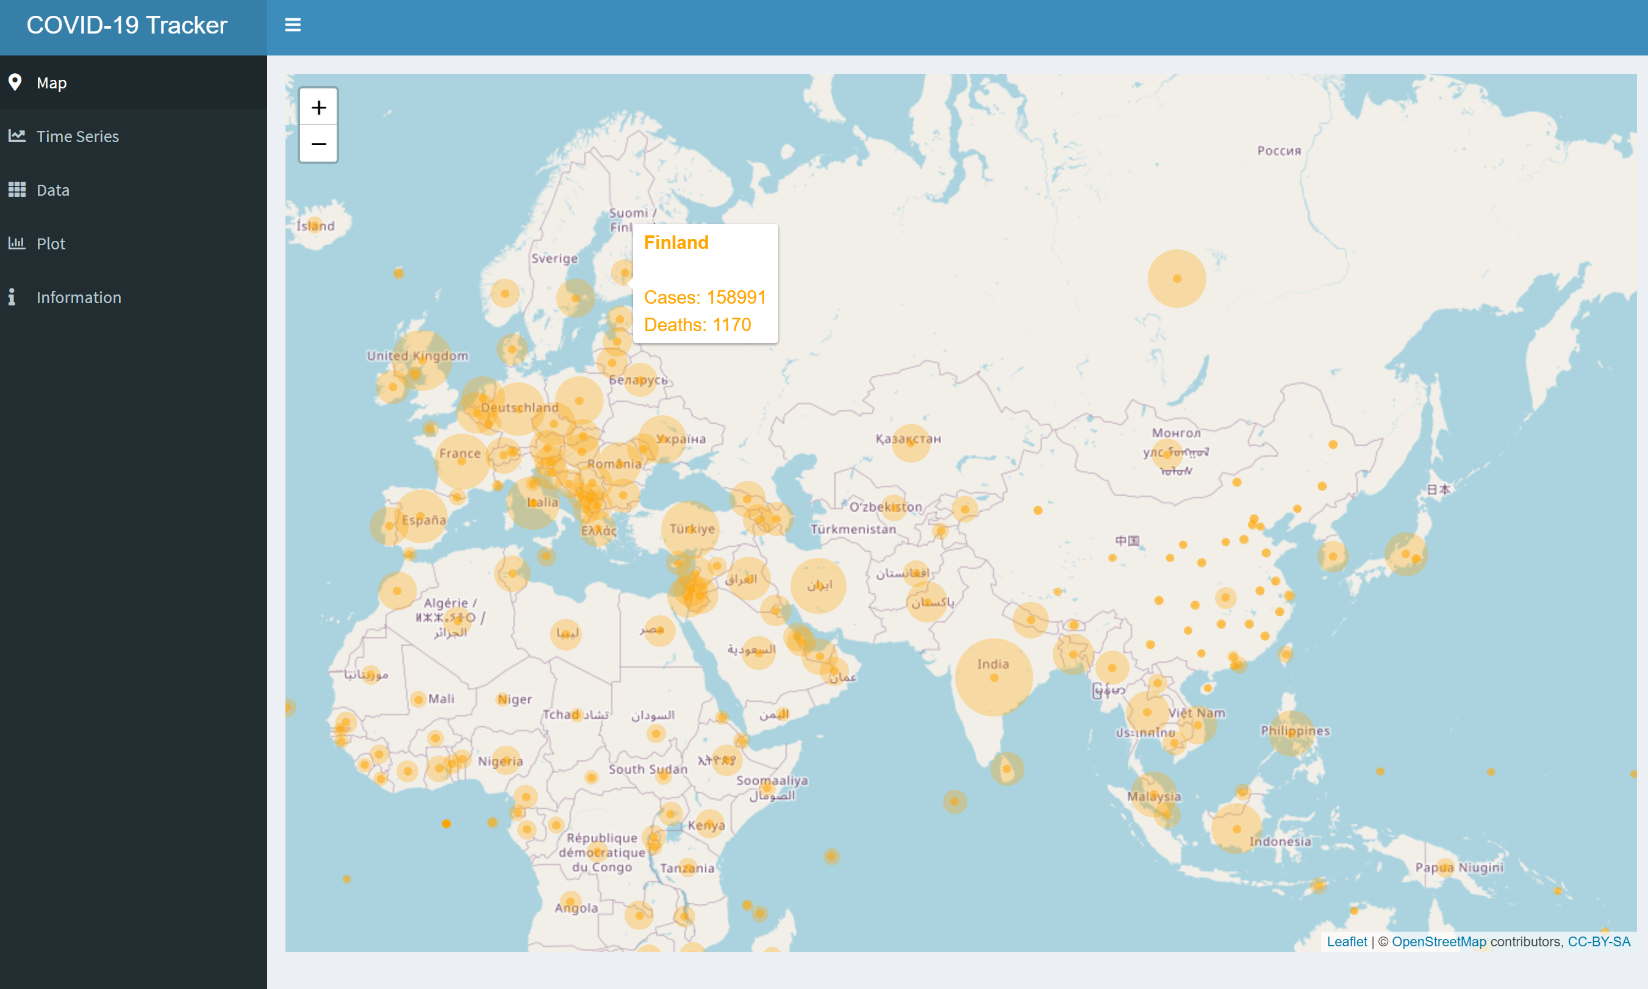The height and width of the screenshot is (989, 1648).
Task: Click the COVID-19 Tracker title
Action: coord(127,26)
